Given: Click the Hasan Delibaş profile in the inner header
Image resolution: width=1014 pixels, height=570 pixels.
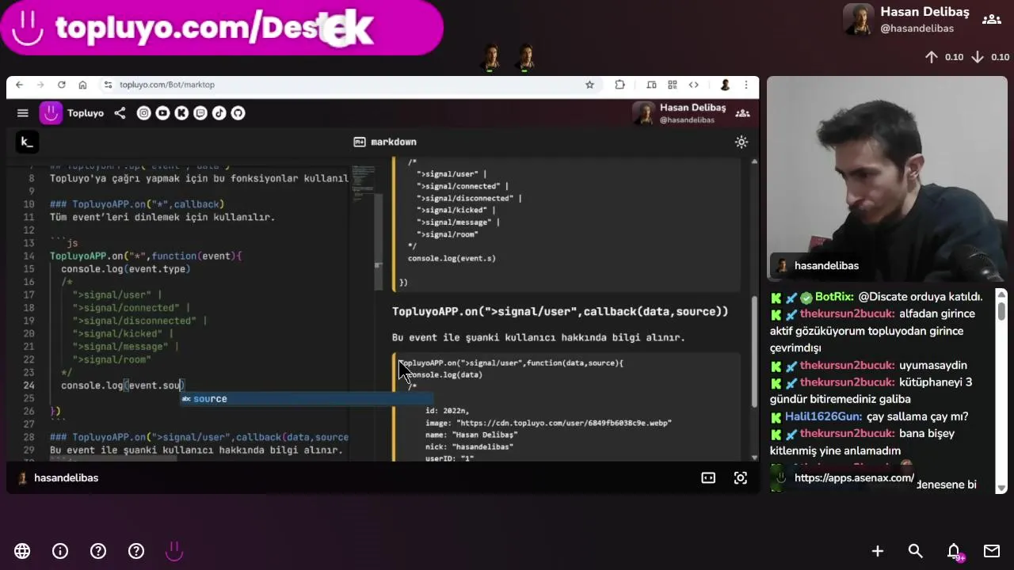Looking at the screenshot, I should click(680, 113).
